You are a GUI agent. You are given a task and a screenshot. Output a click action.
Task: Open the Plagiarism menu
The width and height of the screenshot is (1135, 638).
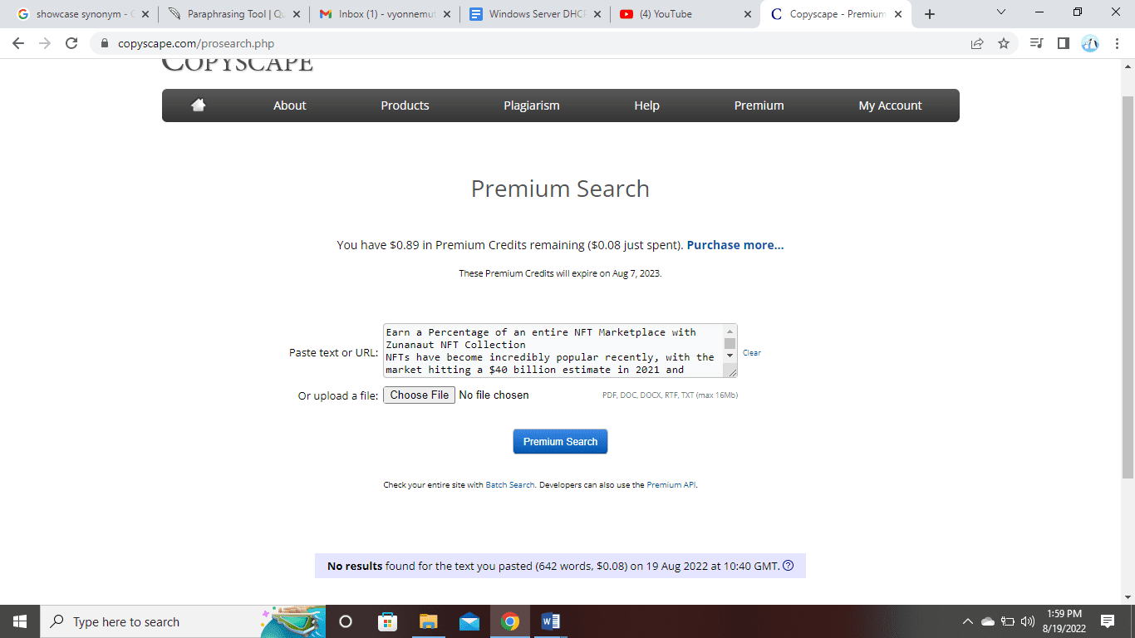pos(531,106)
